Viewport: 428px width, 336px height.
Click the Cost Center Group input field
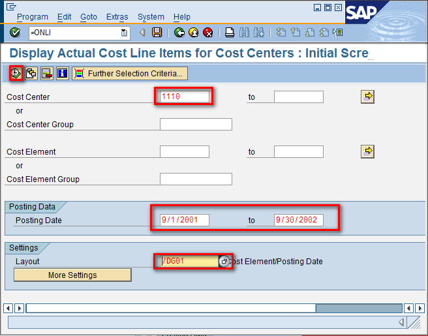[x=196, y=125]
